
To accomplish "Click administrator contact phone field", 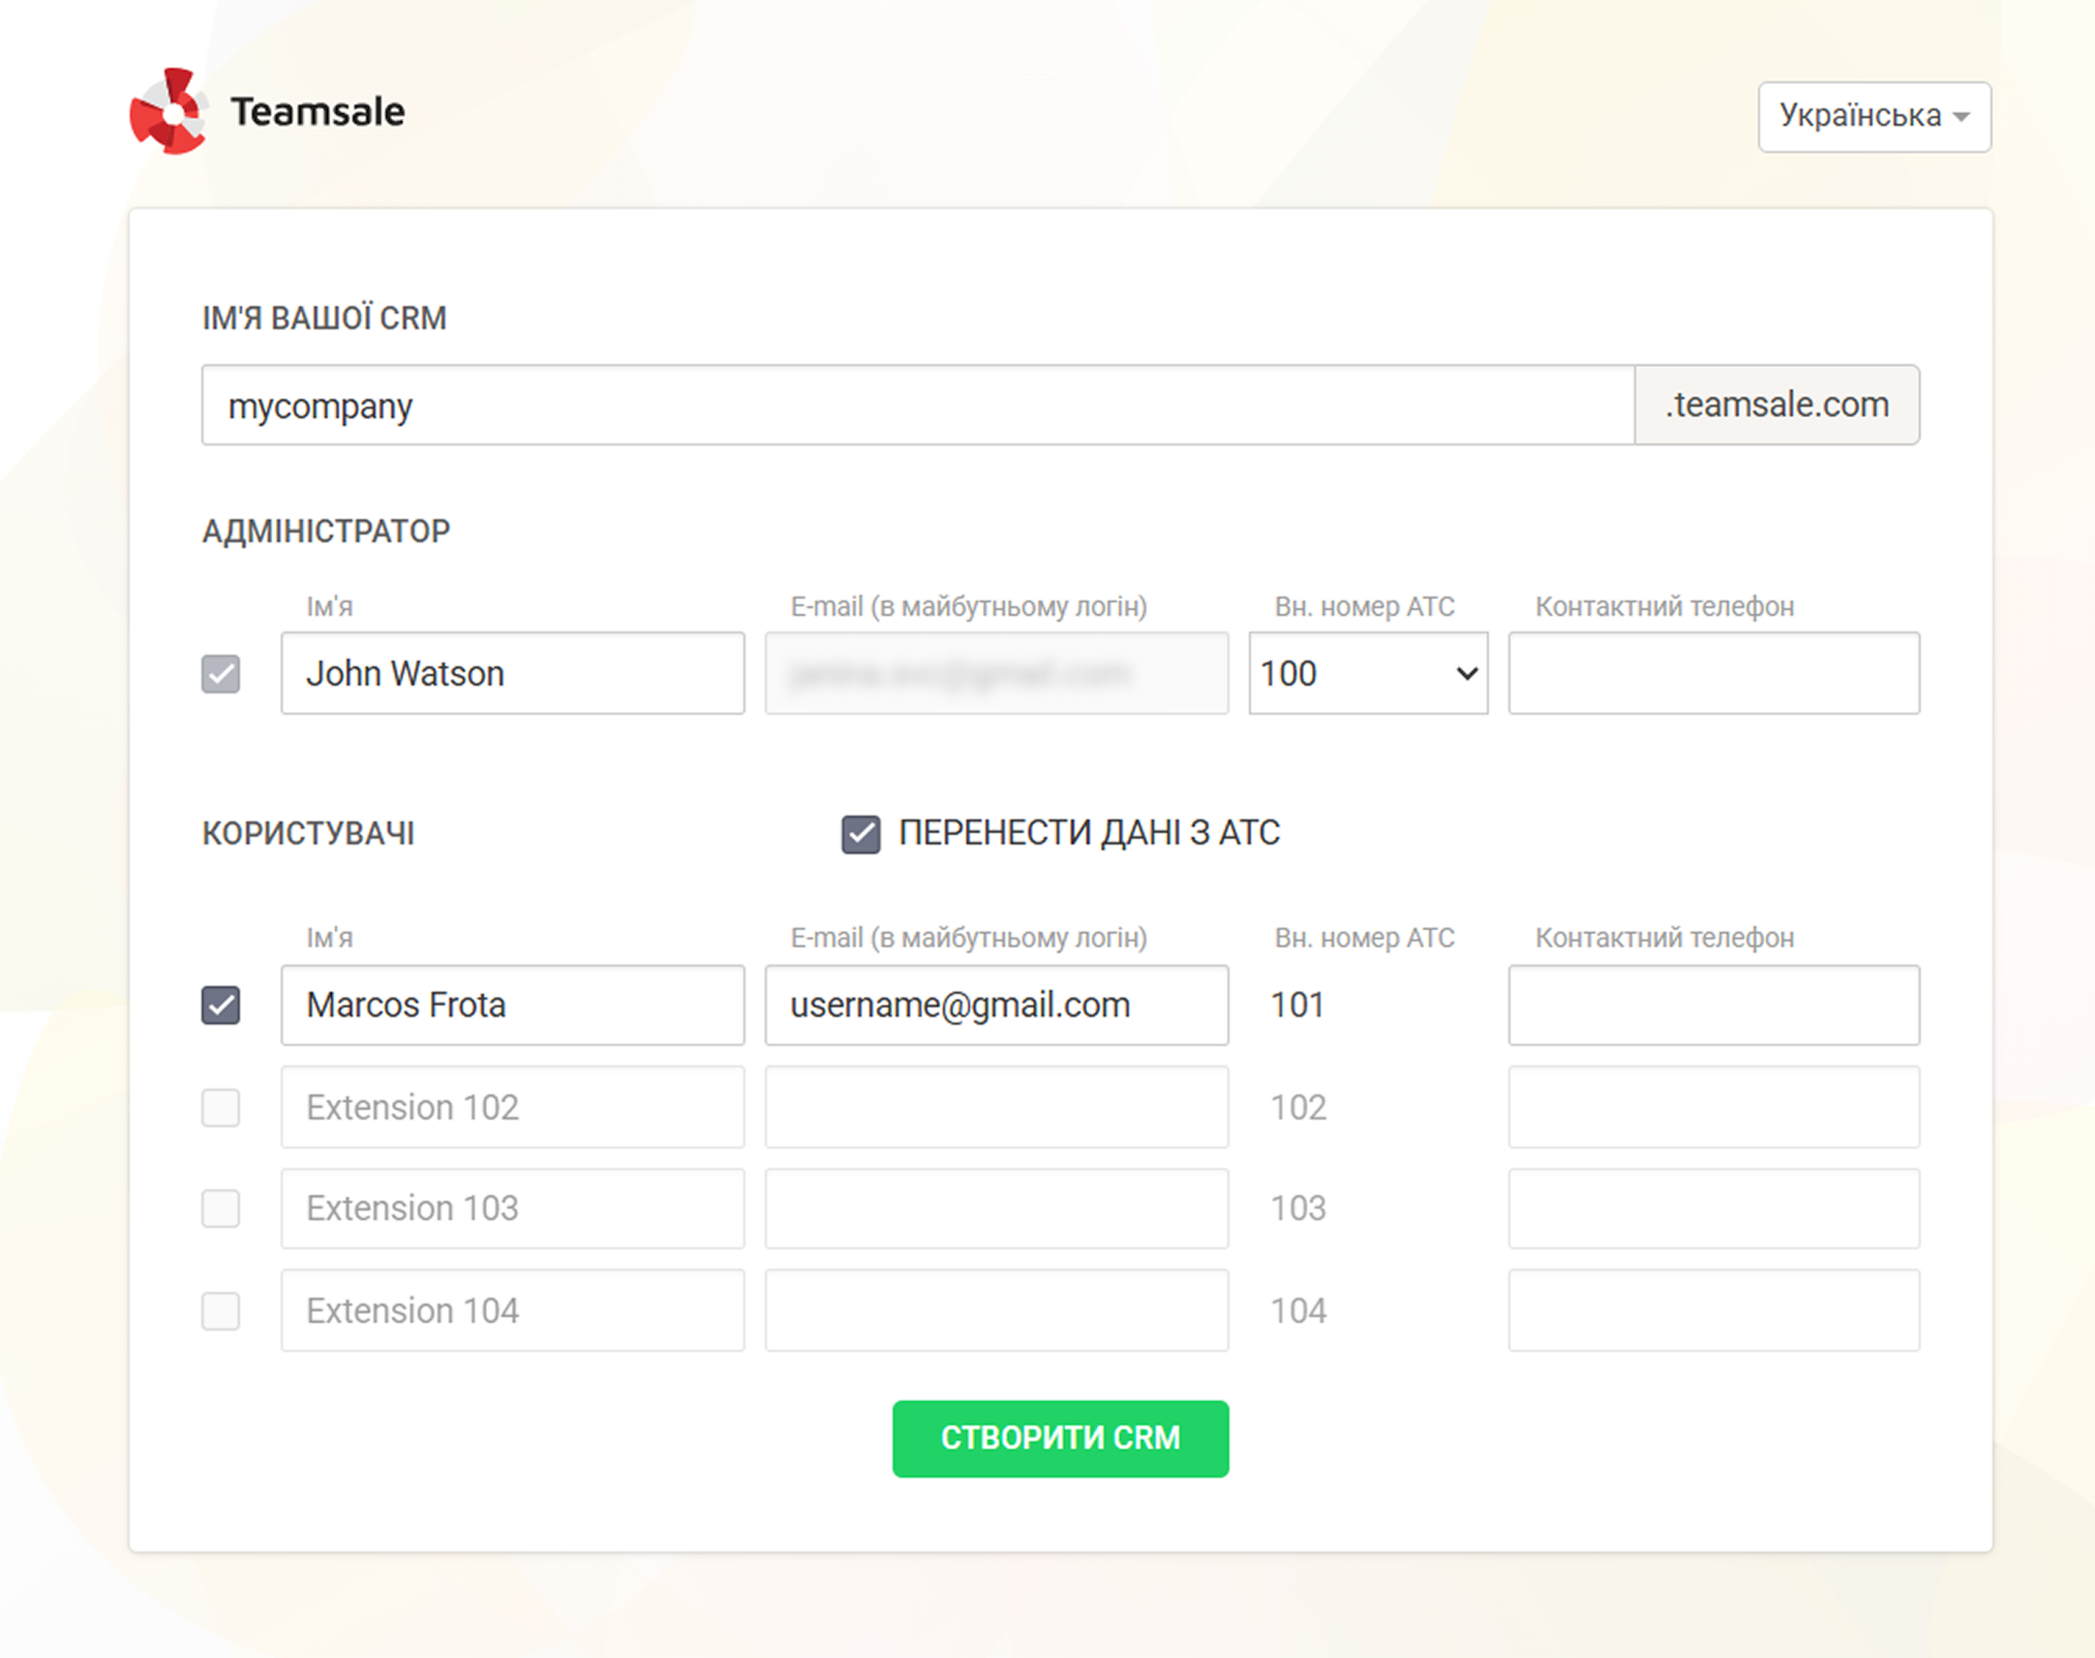I will click(x=1713, y=674).
